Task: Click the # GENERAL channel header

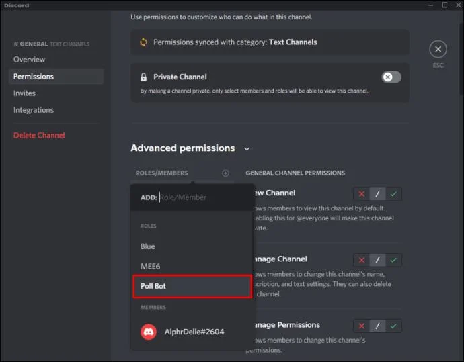Action: tap(52, 44)
